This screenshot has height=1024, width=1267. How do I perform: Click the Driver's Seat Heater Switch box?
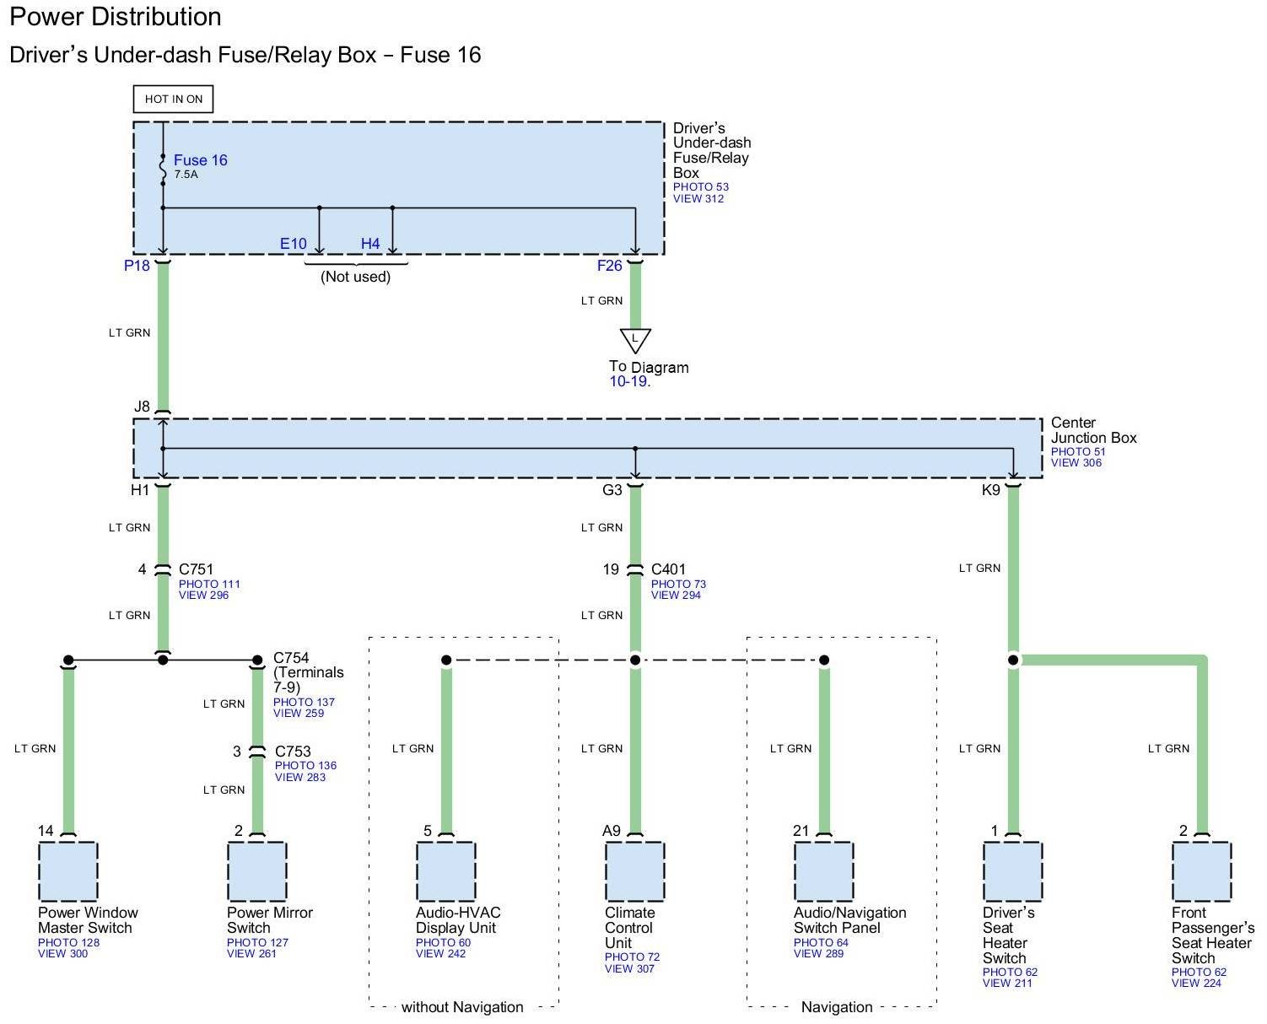point(1013,871)
